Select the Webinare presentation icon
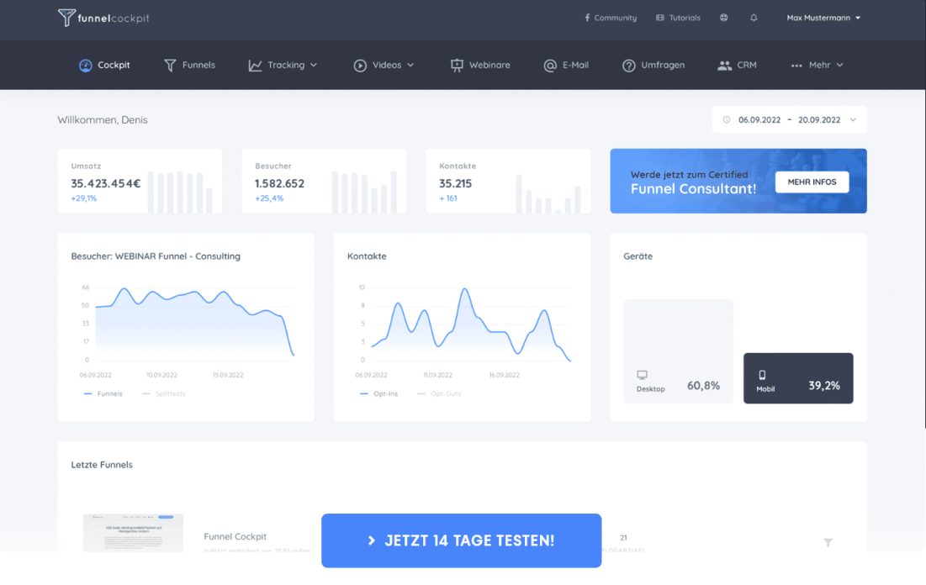 pyautogui.click(x=457, y=65)
